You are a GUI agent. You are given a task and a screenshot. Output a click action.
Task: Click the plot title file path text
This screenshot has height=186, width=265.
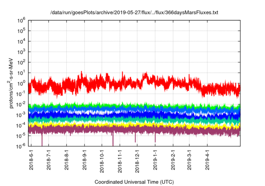coord(134,12)
